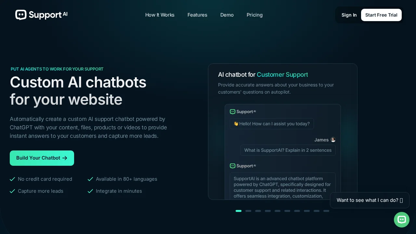Viewport: 416px width, 234px height.
Task: Click the checkmark next to No credit card required
Action: tap(12, 179)
